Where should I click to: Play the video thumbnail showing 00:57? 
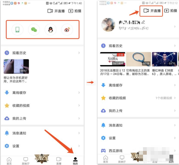point(16,66)
